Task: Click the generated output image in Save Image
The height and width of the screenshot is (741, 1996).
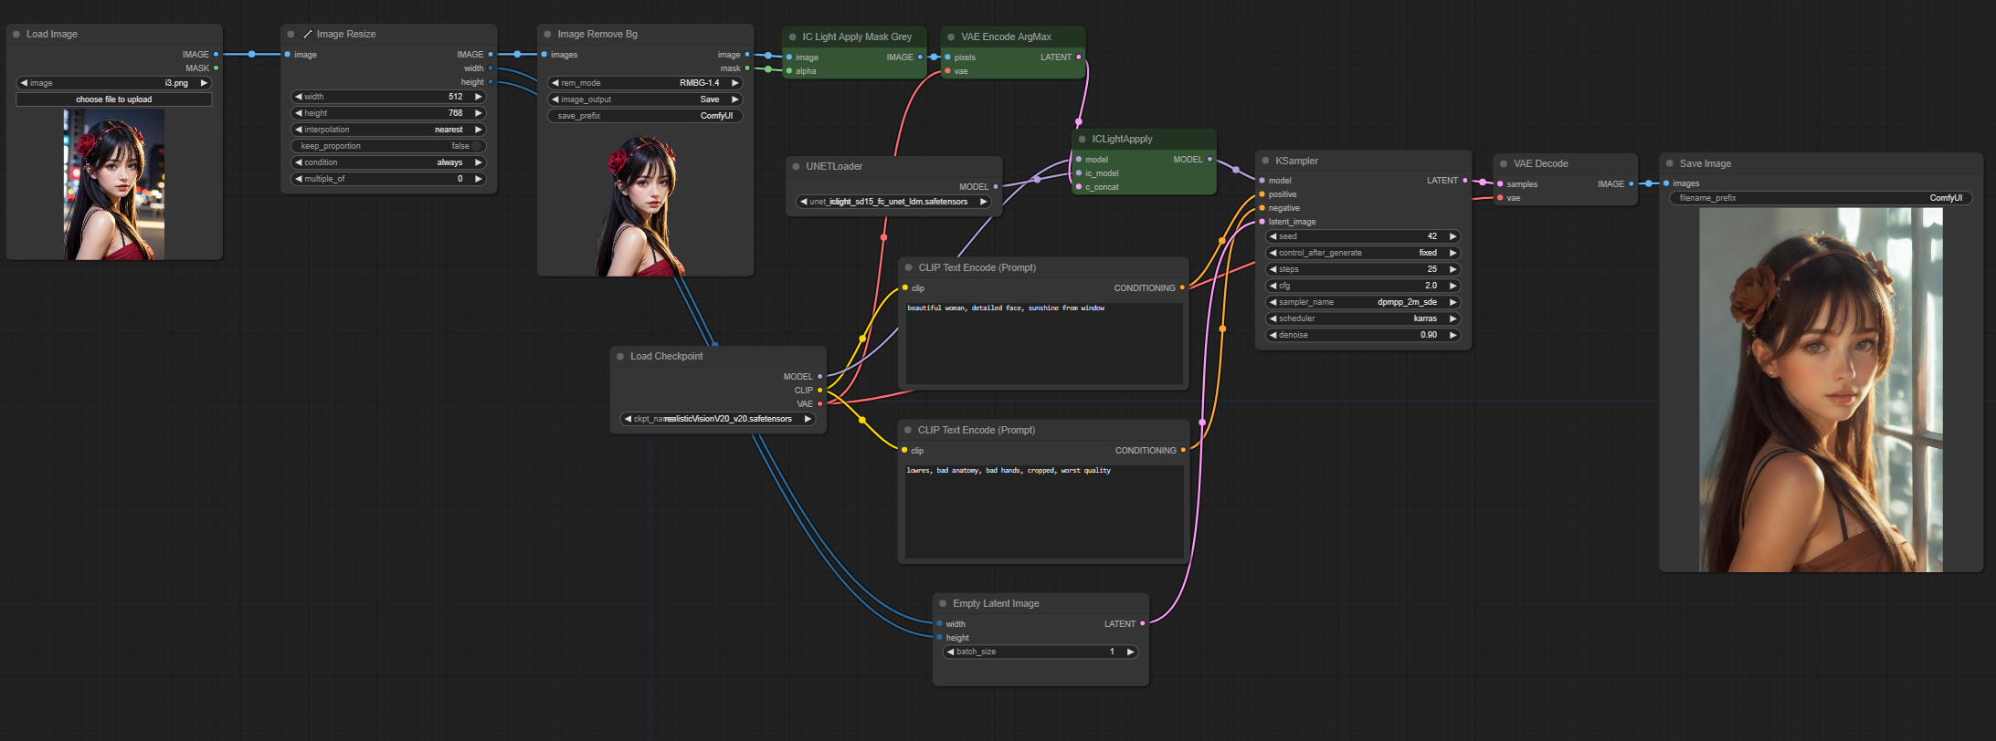Action: [x=1820, y=390]
